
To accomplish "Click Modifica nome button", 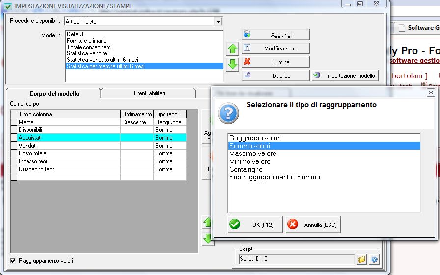I will click(x=275, y=48).
